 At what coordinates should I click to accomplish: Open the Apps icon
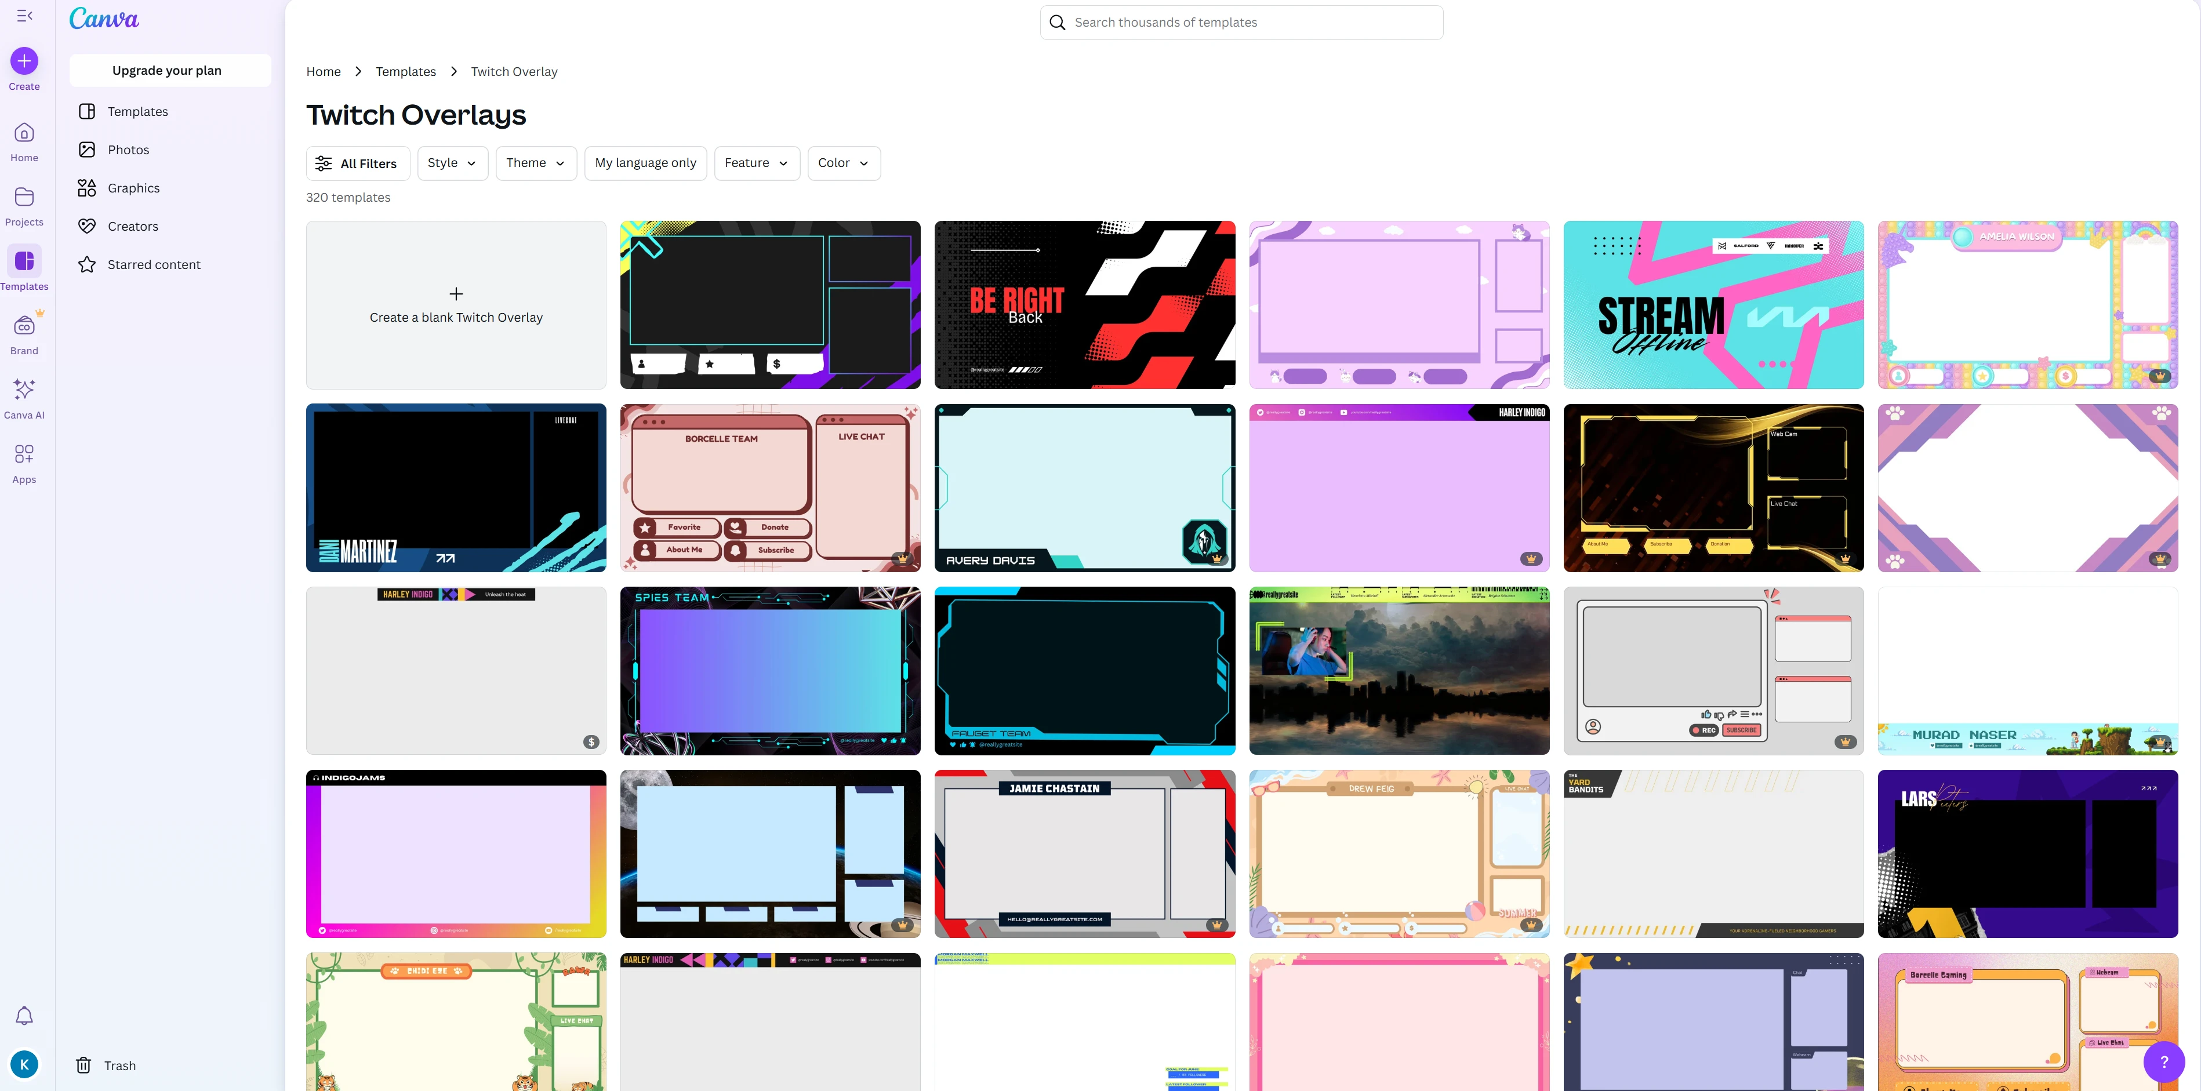[x=24, y=463]
